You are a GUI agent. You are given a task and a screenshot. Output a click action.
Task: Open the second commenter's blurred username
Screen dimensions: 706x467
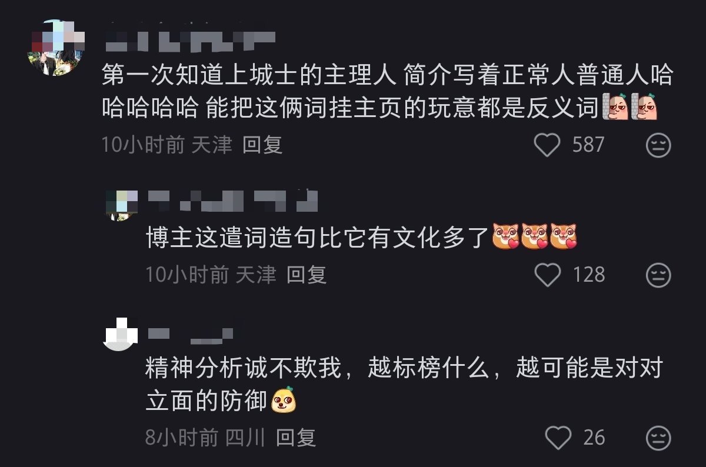(232, 201)
